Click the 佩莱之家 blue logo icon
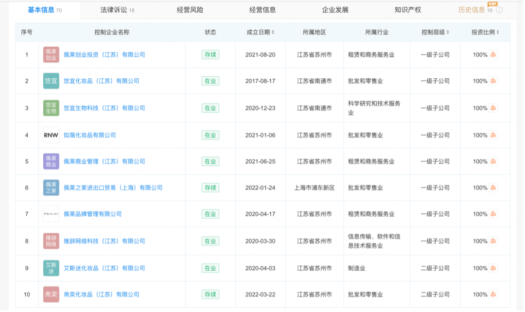The image size is (525, 312). pos(51,188)
